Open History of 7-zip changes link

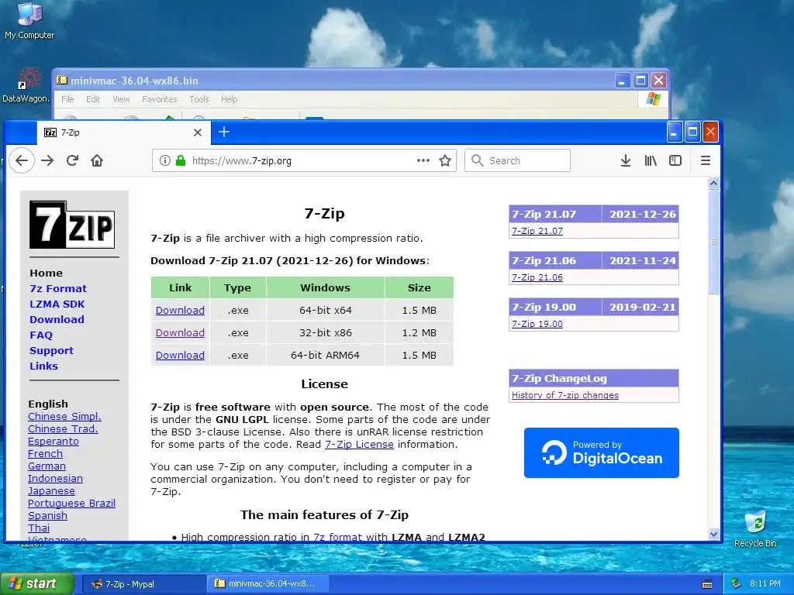tap(564, 395)
